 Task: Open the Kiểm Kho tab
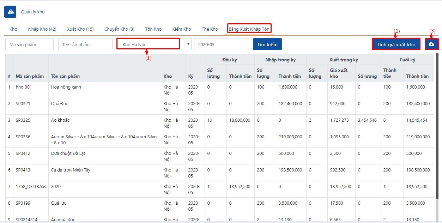pyautogui.click(x=181, y=29)
